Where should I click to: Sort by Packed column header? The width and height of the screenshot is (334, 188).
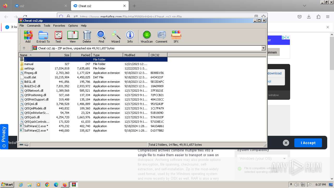pos(81,55)
